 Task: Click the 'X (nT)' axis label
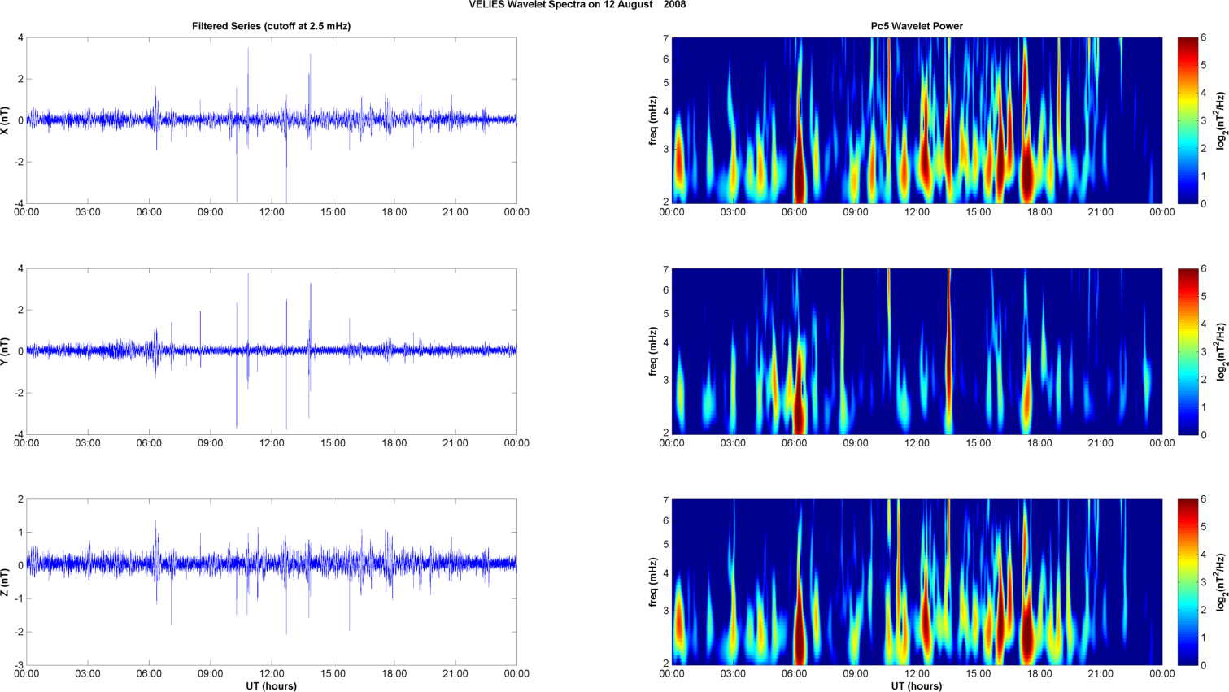(6, 120)
